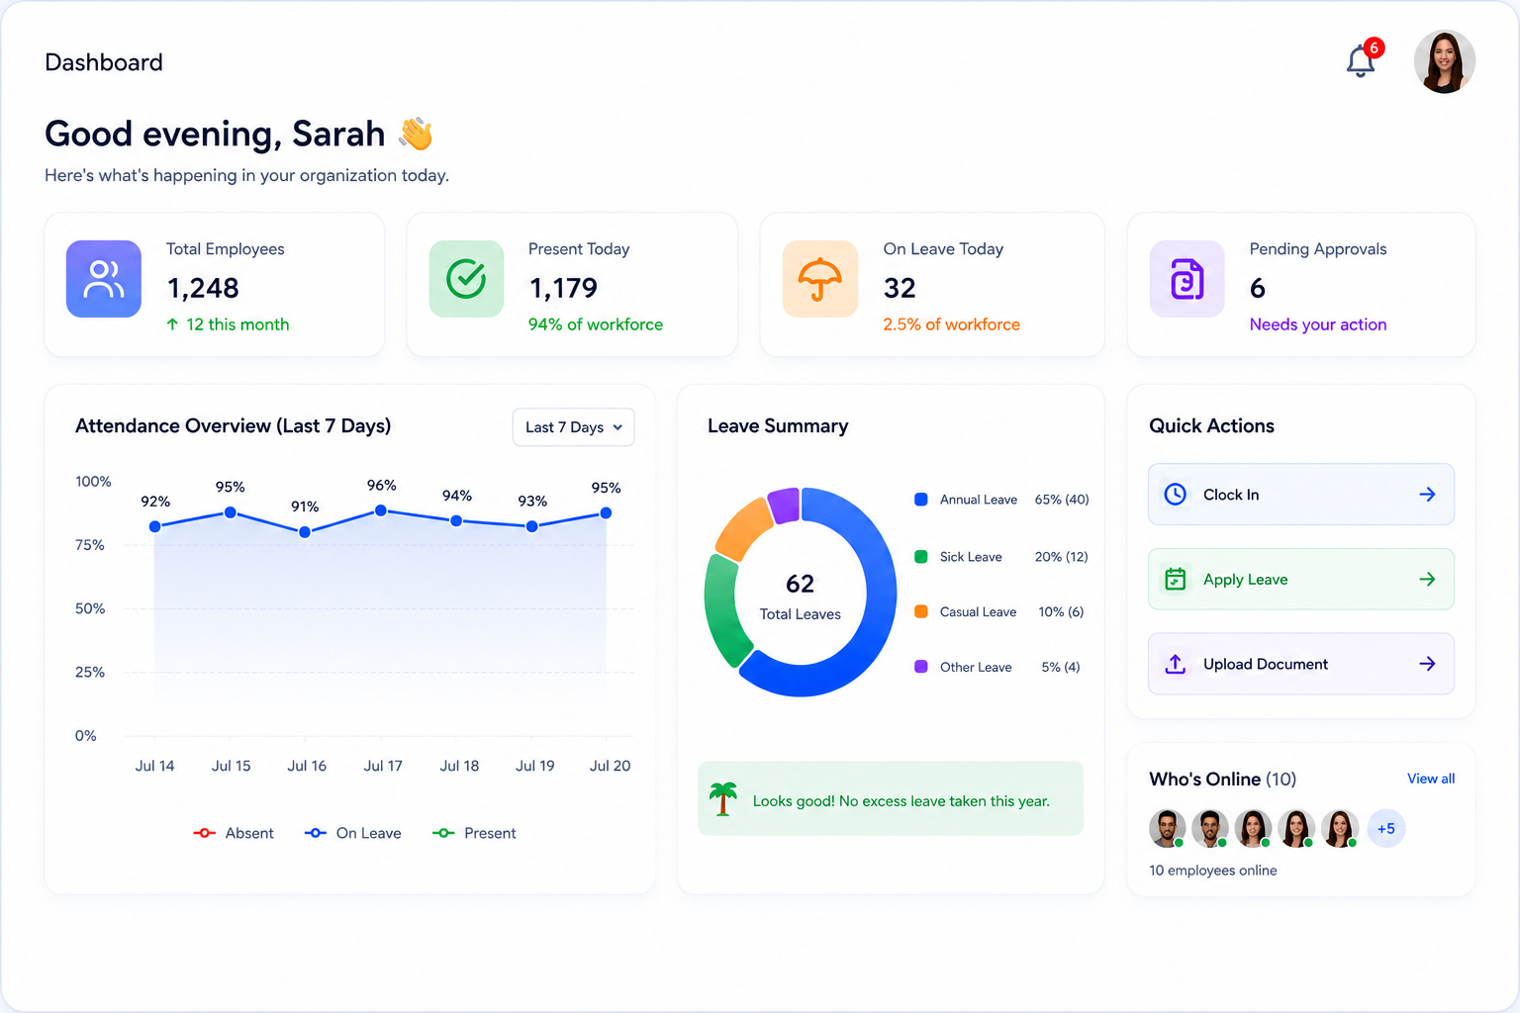
Task: Click the Present Today value 1,179
Action: click(563, 288)
